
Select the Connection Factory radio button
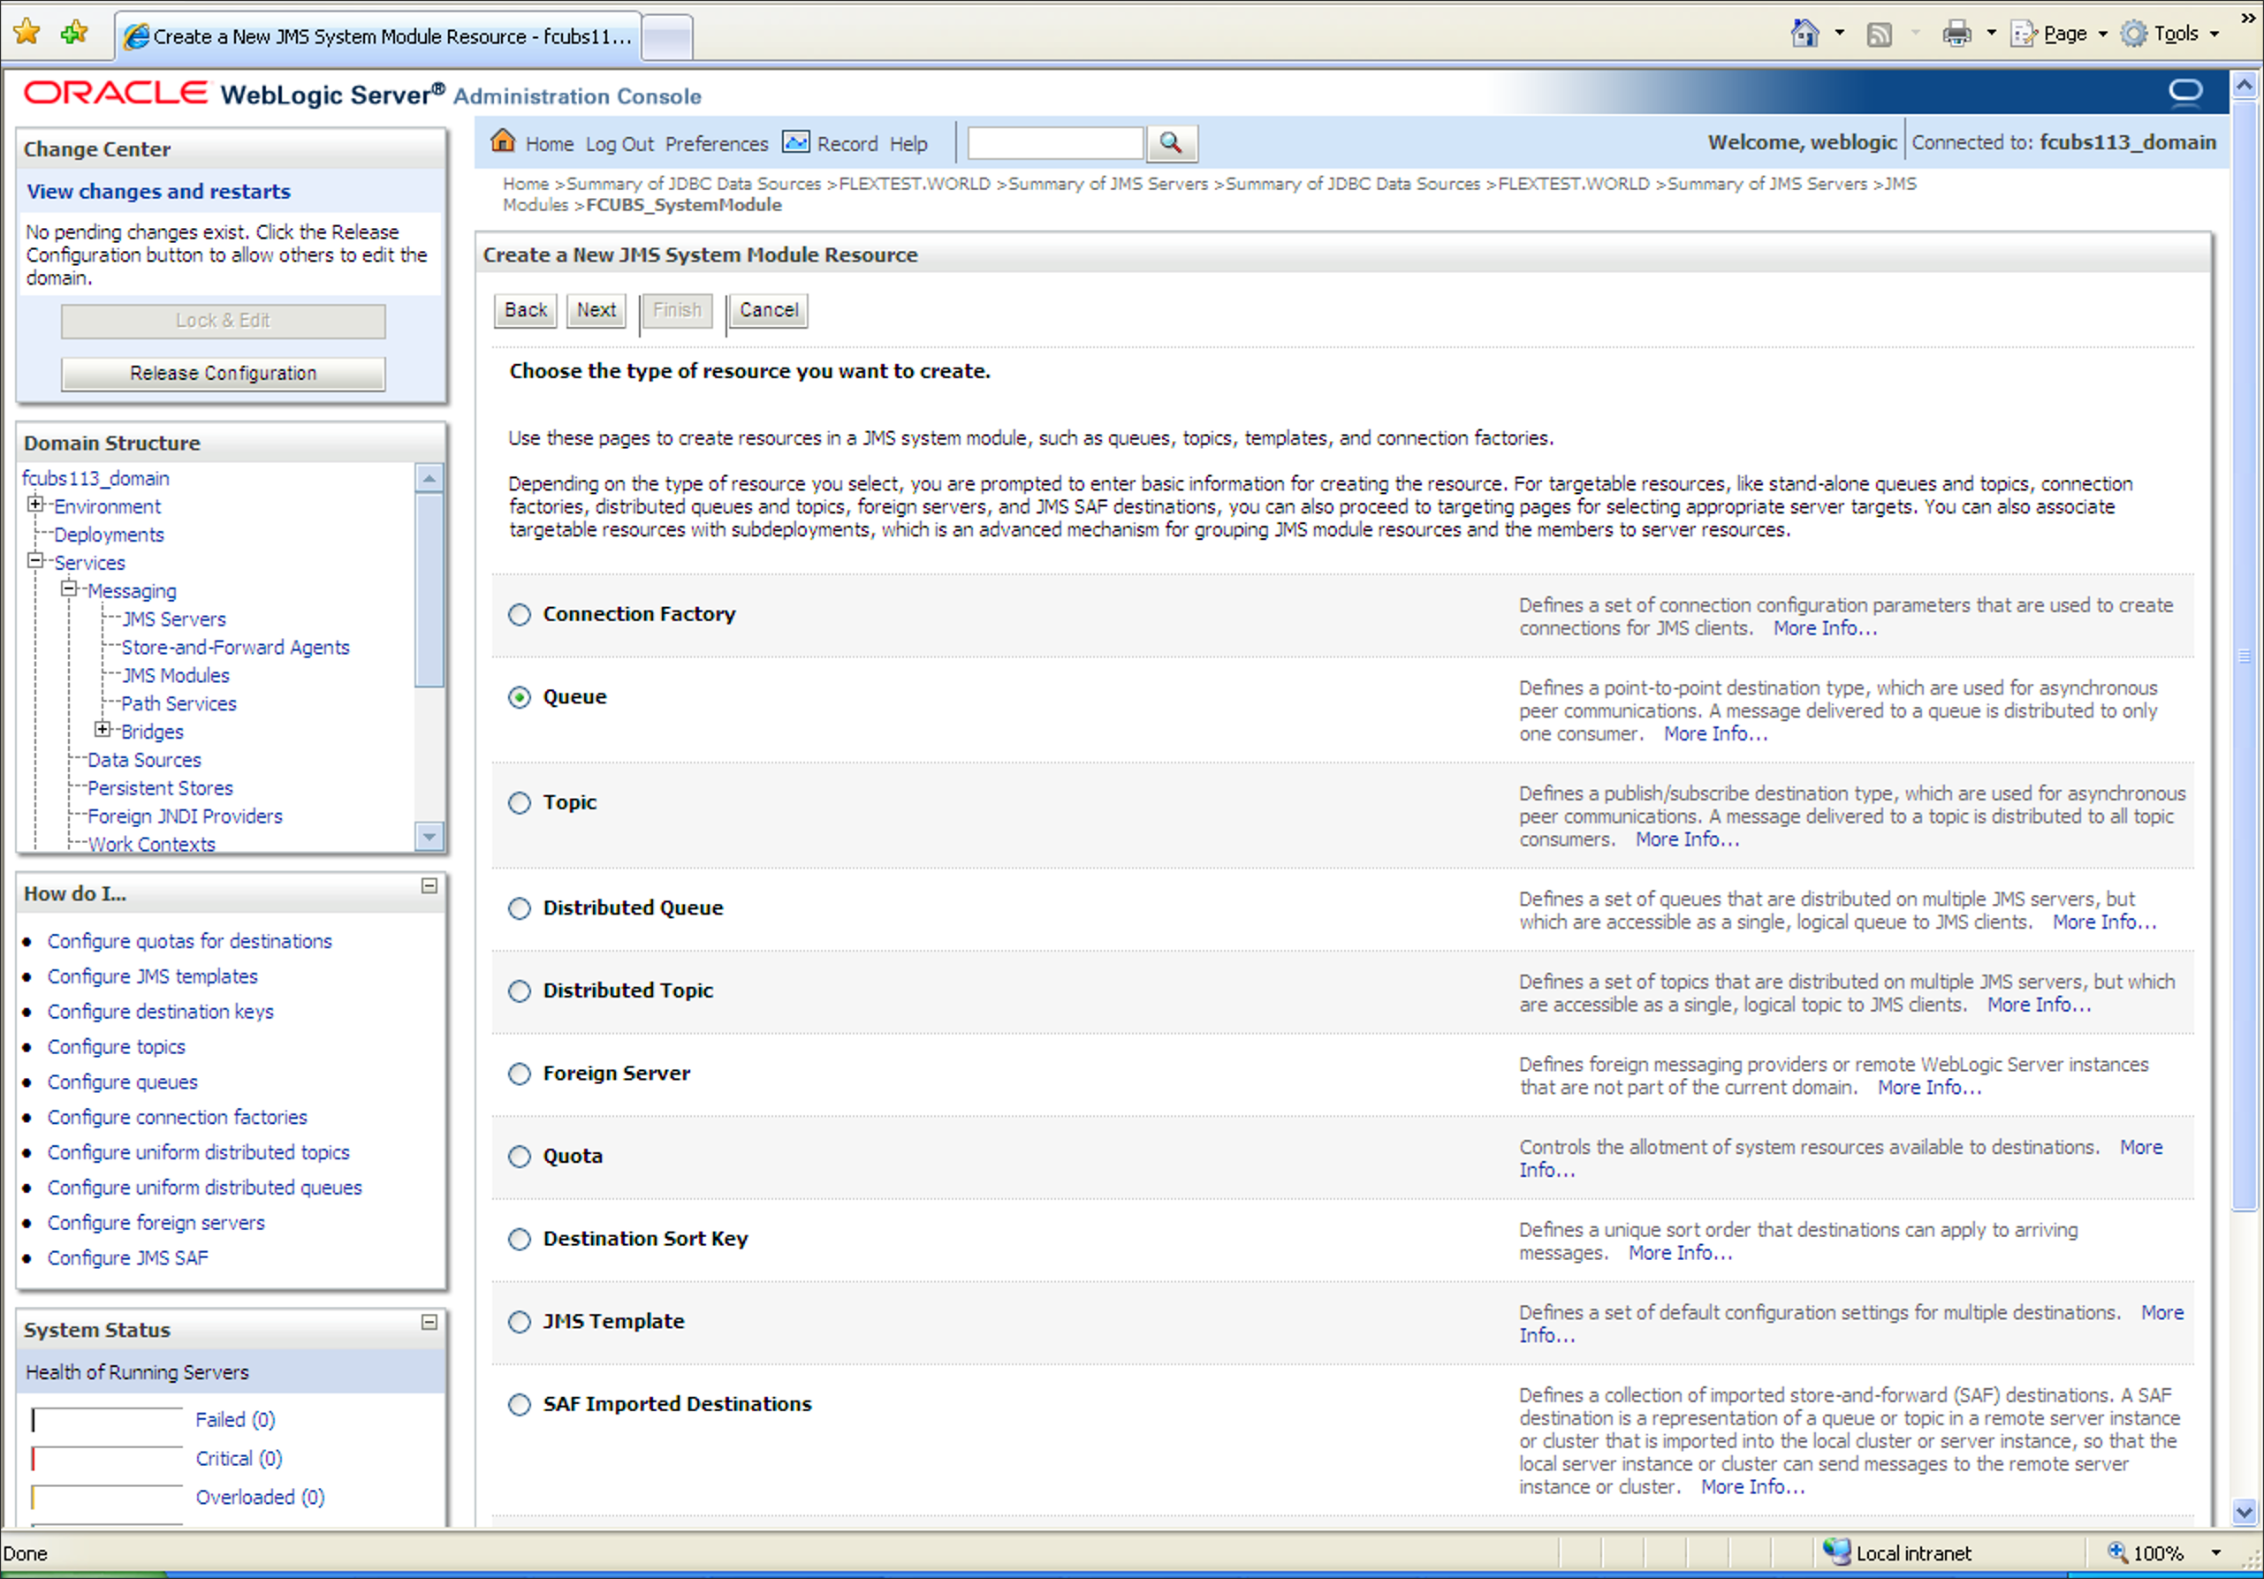[520, 614]
